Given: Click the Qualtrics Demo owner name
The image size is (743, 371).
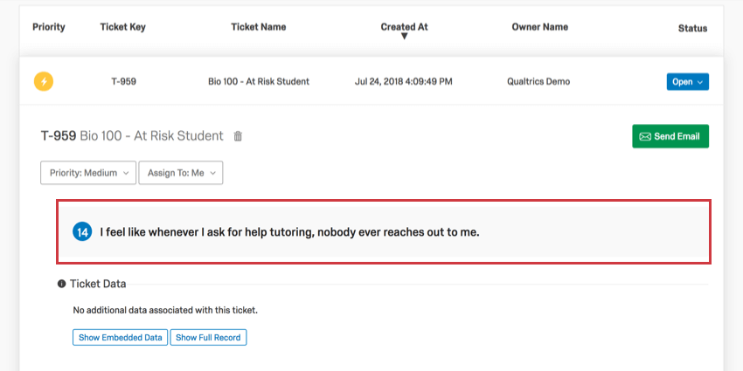Looking at the screenshot, I should click(538, 82).
